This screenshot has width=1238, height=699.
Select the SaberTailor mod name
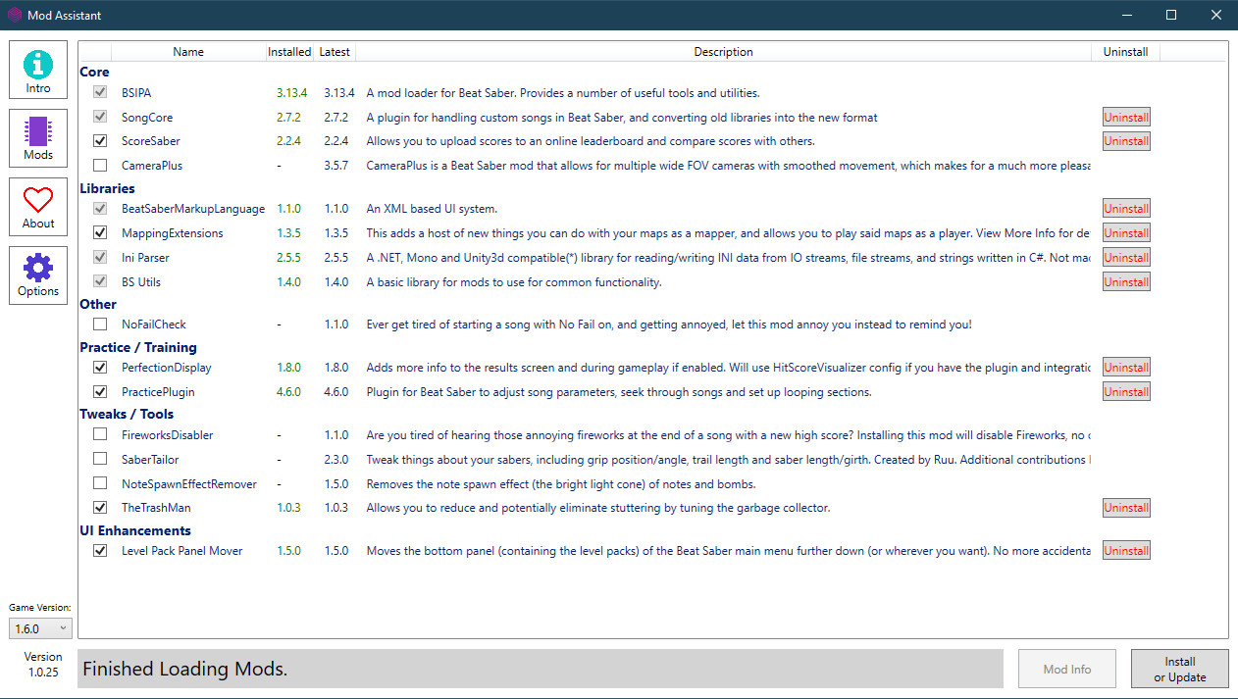click(x=151, y=459)
